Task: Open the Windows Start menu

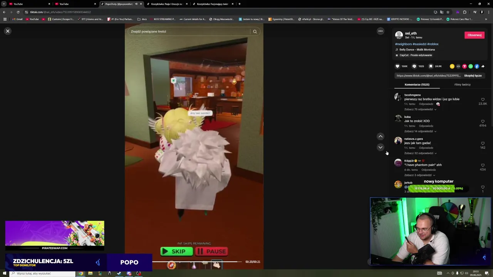Action: point(4,274)
